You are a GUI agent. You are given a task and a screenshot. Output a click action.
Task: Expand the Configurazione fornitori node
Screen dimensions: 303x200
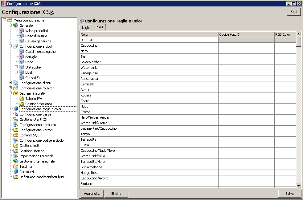(x=10, y=88)
